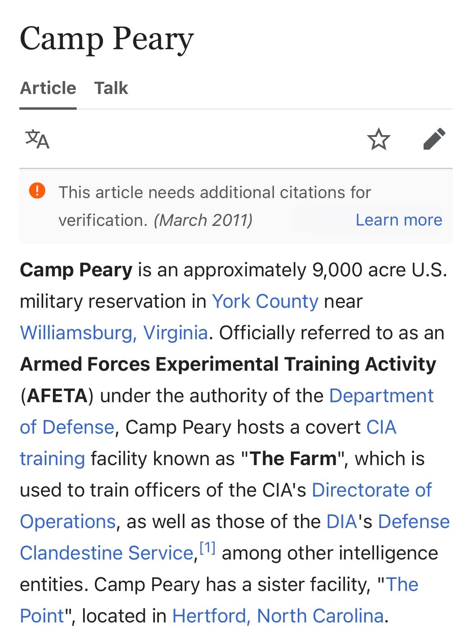This screenshot has width=472, height=641.
Task: Click the star watchlist icon
Action: pos(379,139)
